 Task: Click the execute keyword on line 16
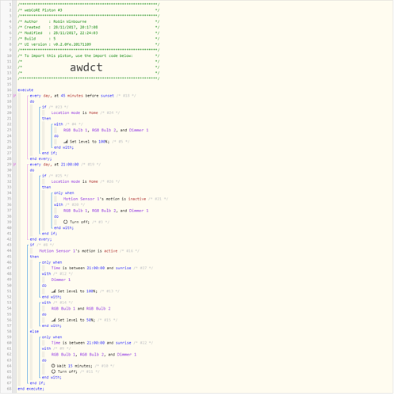(25, 90)
